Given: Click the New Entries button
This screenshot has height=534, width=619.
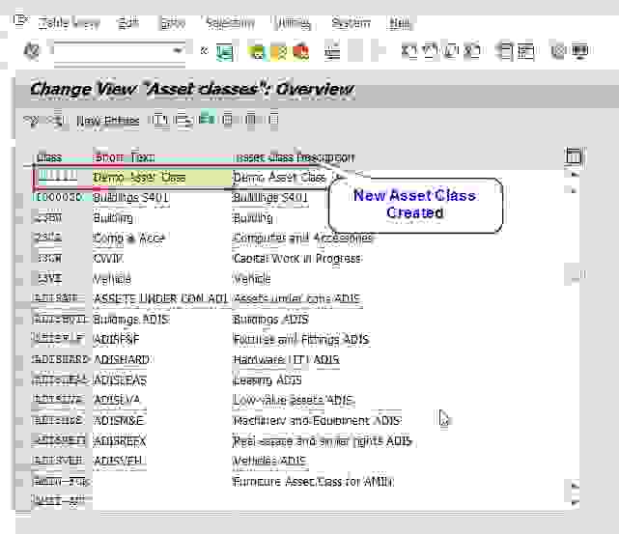Looking at the screenshot, I should coord(108,121).
